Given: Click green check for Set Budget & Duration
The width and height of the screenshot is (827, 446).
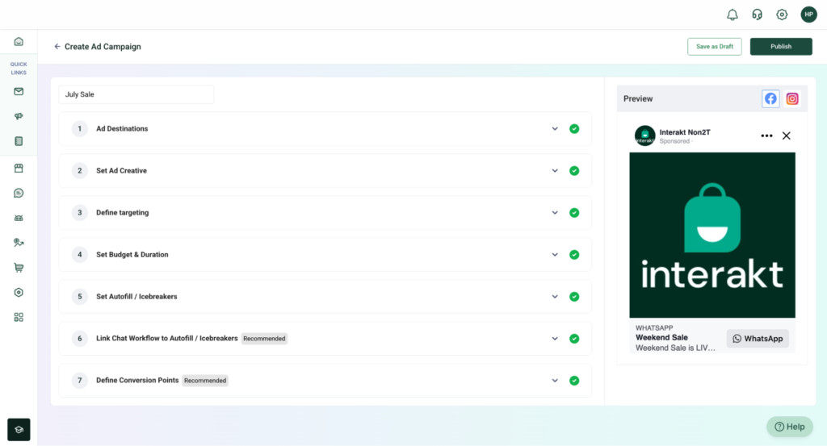Looking at the screenshot, I should coord(574,255).
